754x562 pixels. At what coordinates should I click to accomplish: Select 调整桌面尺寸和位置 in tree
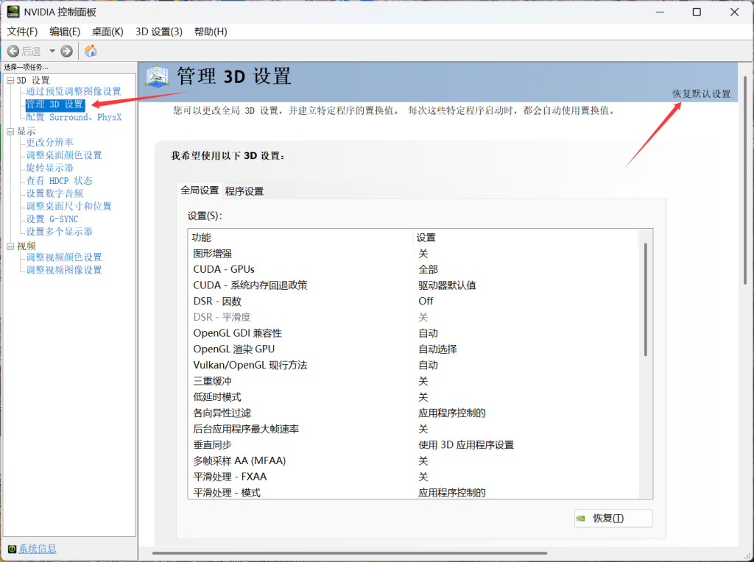pyautogui.click(x=68, y=206)
